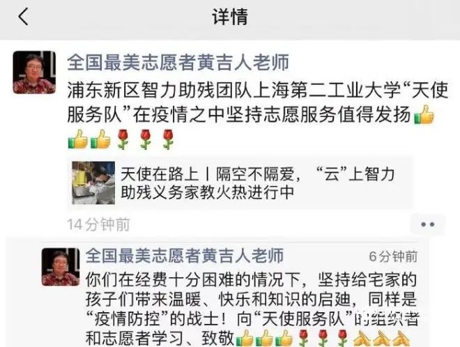
Task: Tap the thumbs-up emoji after 值得发扬
Action: (424, 115)
